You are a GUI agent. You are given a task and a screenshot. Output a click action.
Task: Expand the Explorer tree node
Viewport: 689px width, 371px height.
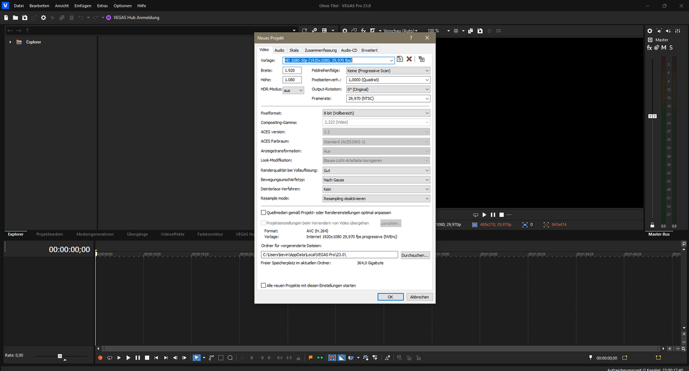10,42
